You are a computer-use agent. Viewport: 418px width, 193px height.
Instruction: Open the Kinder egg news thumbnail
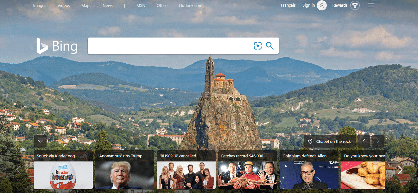click(x=63, y=175)
